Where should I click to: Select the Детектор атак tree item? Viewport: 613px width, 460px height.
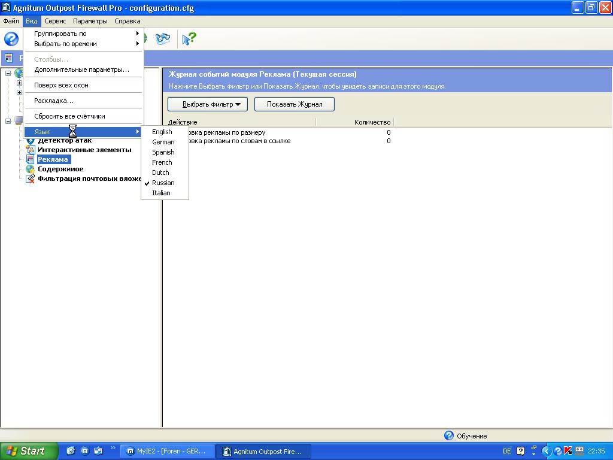(65, 140)
